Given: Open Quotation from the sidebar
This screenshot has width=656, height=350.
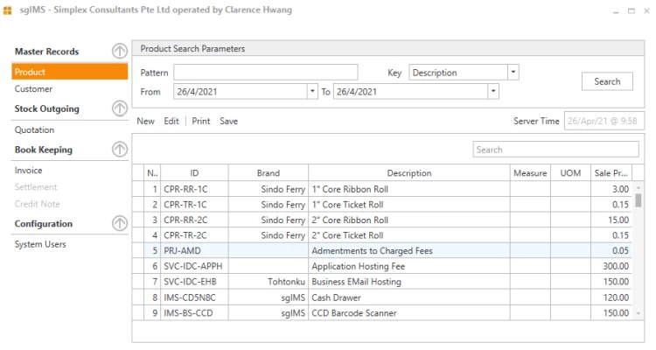Looking at the screenshot, I should (x=34, y=129).
